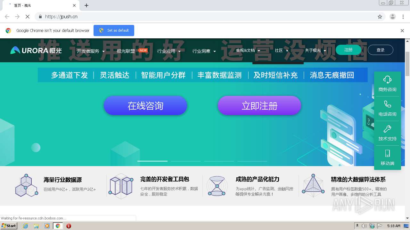
Task: Expand the 关于极光 dropdown menu
Action: [316, 50]
